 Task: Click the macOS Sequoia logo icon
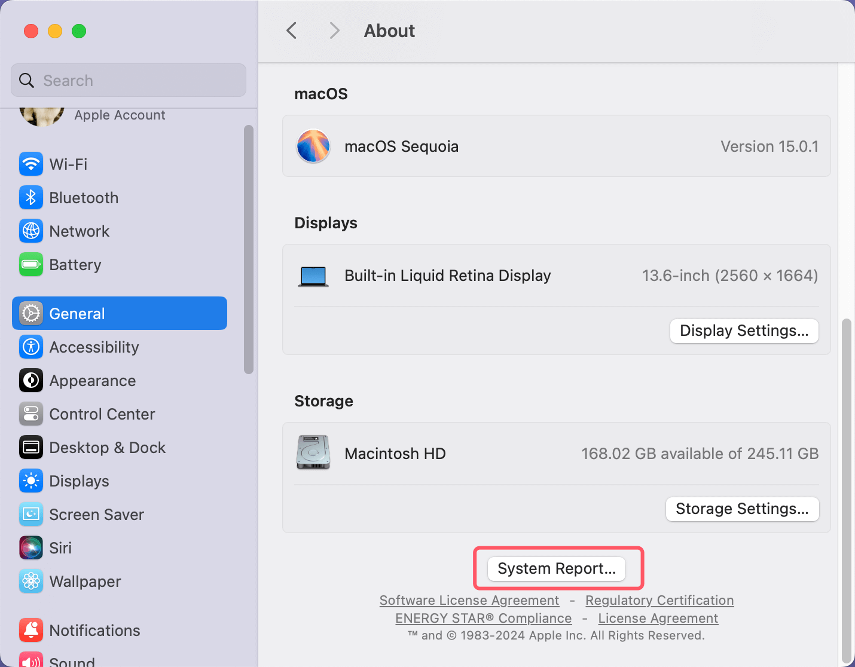[313, 146]
